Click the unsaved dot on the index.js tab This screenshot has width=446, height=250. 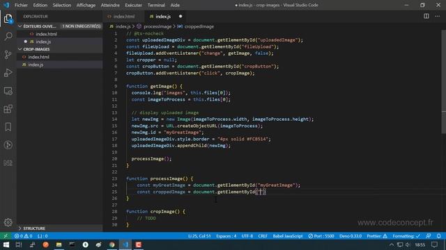[180, 17]
